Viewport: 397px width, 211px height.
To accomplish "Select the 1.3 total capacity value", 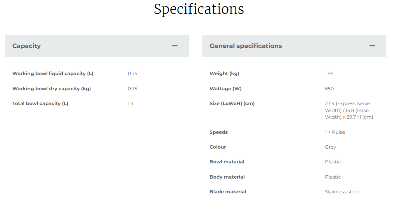I will click(x=130, y=103).
